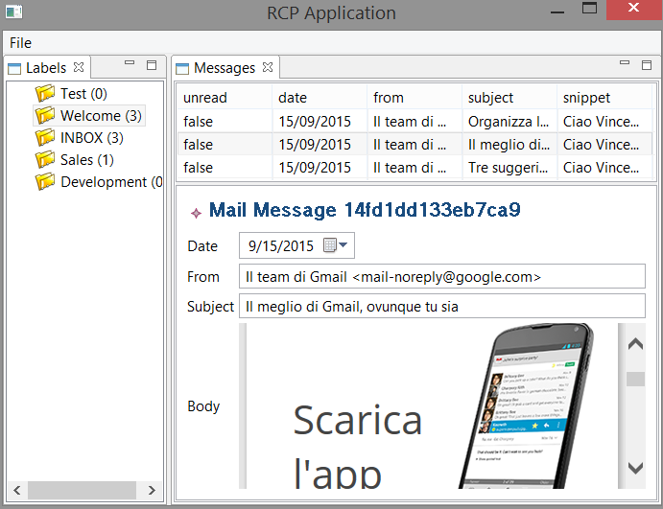The image size is (663, 509).
Task: Click the snippet column header
Action: tap(604, 98)
